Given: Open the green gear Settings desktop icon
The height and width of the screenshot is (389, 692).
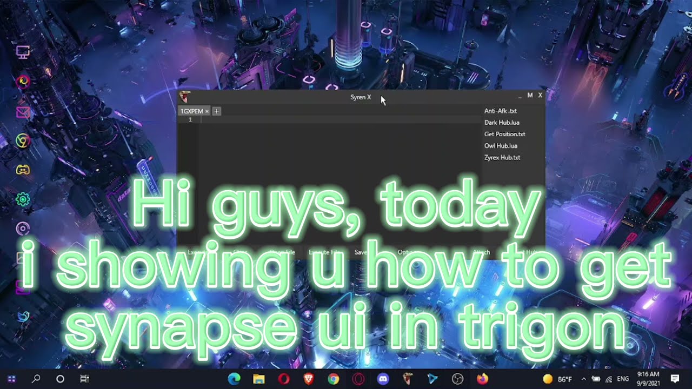Looking at the screenshot, I should point(23,199).
